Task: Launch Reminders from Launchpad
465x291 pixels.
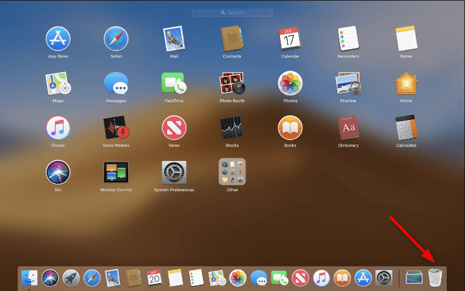Action: [x=348, y=39]
